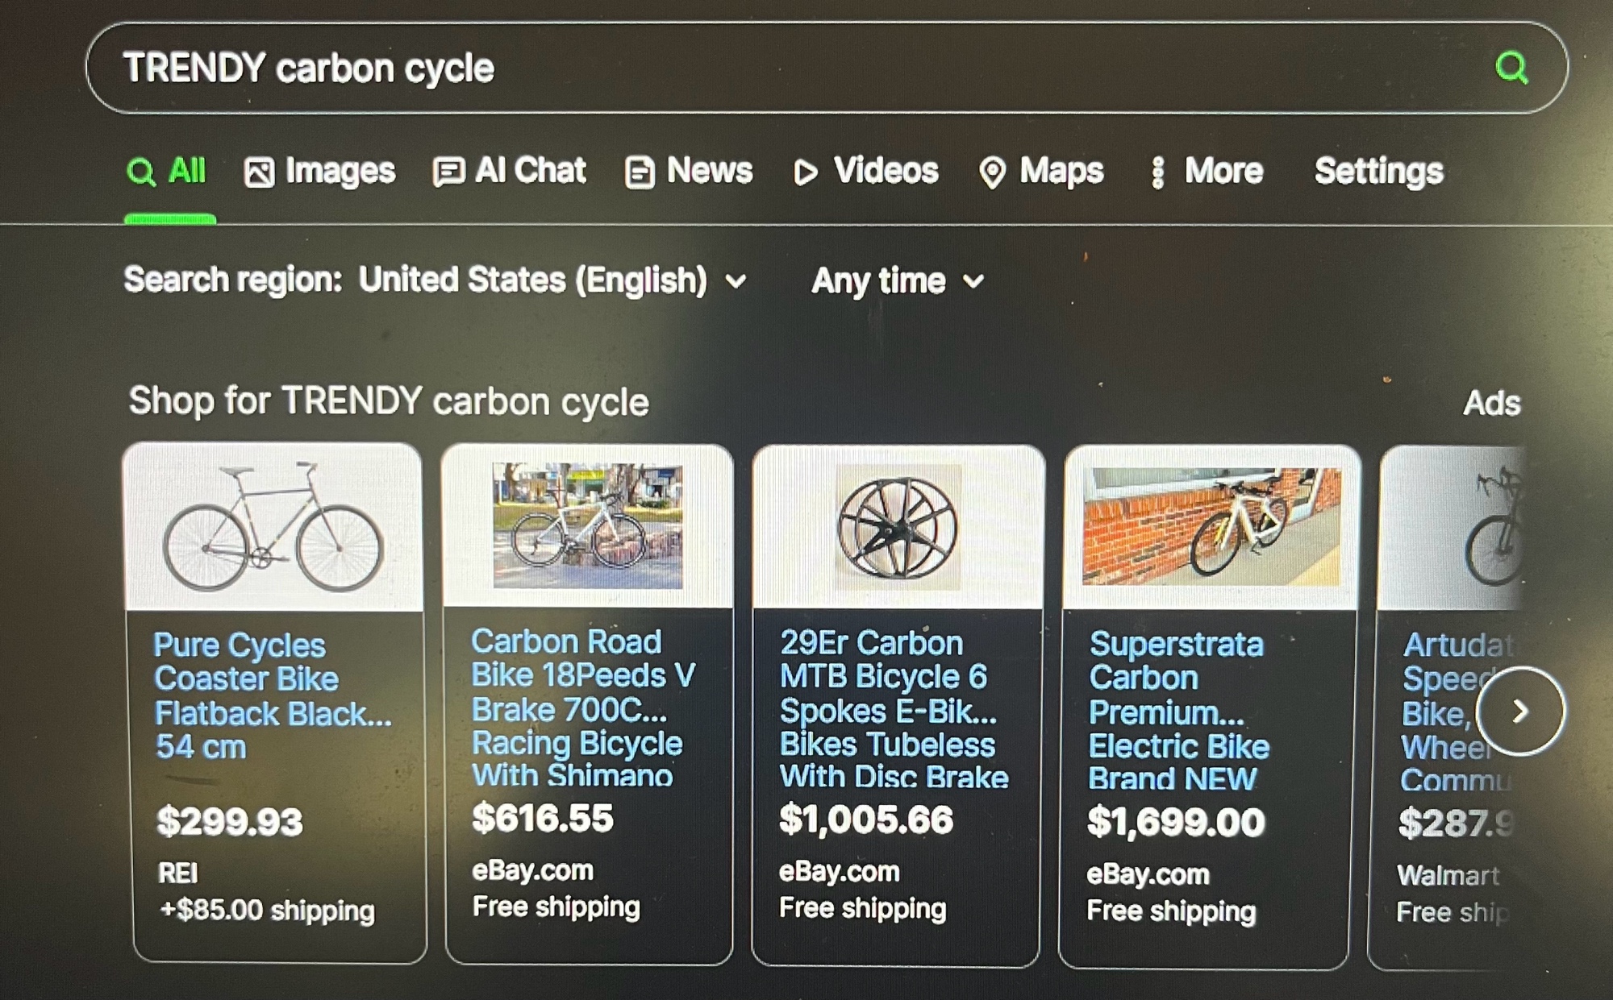Click the AI Chat speech bubble icon
The width and height of the screenshot is (1613, 1000).
pyautogui.click(x=448, y=172)
